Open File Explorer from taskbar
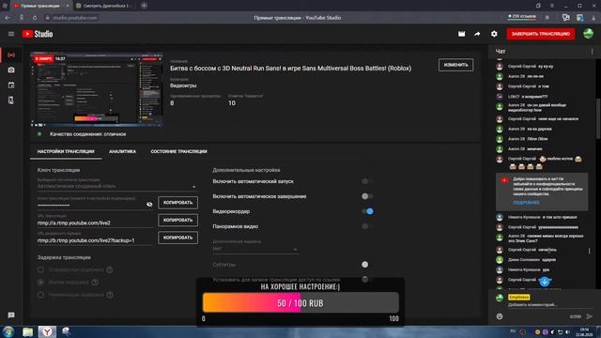The image size is (601, 338). 27,331
